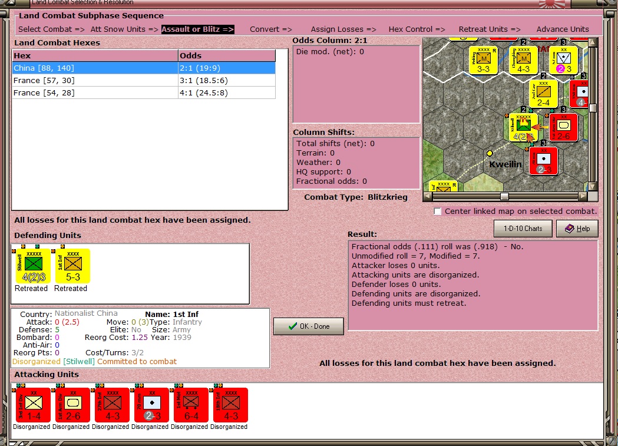Click the [Stilwell] status link text
The image size is (618, 446).
tap(79, 362)
